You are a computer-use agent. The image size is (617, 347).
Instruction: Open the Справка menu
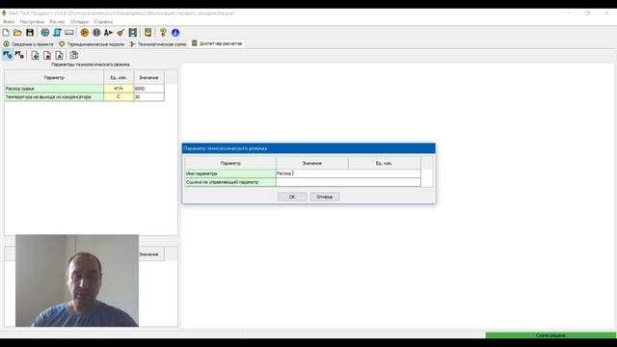coord(103,21)
